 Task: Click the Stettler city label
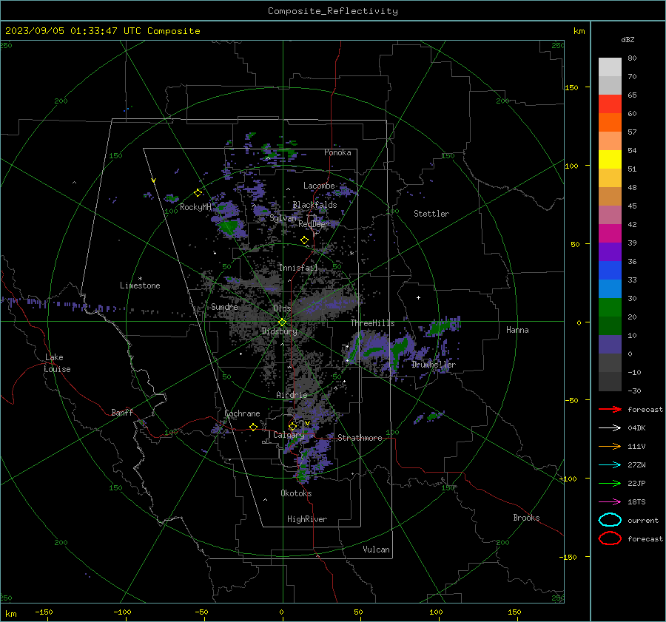(x=431, y=214)
